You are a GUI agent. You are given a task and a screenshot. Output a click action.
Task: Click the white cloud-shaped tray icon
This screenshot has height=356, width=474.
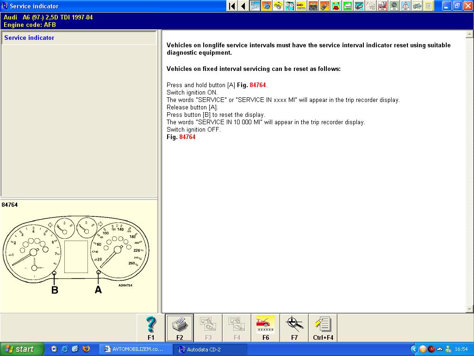pyautogui.click(x=440, y=350)
